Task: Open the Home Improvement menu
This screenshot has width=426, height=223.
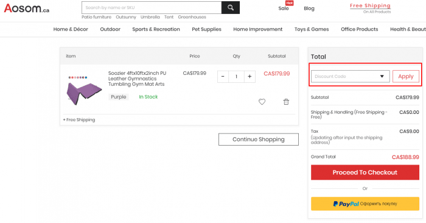Action: (x=258, y=29)
